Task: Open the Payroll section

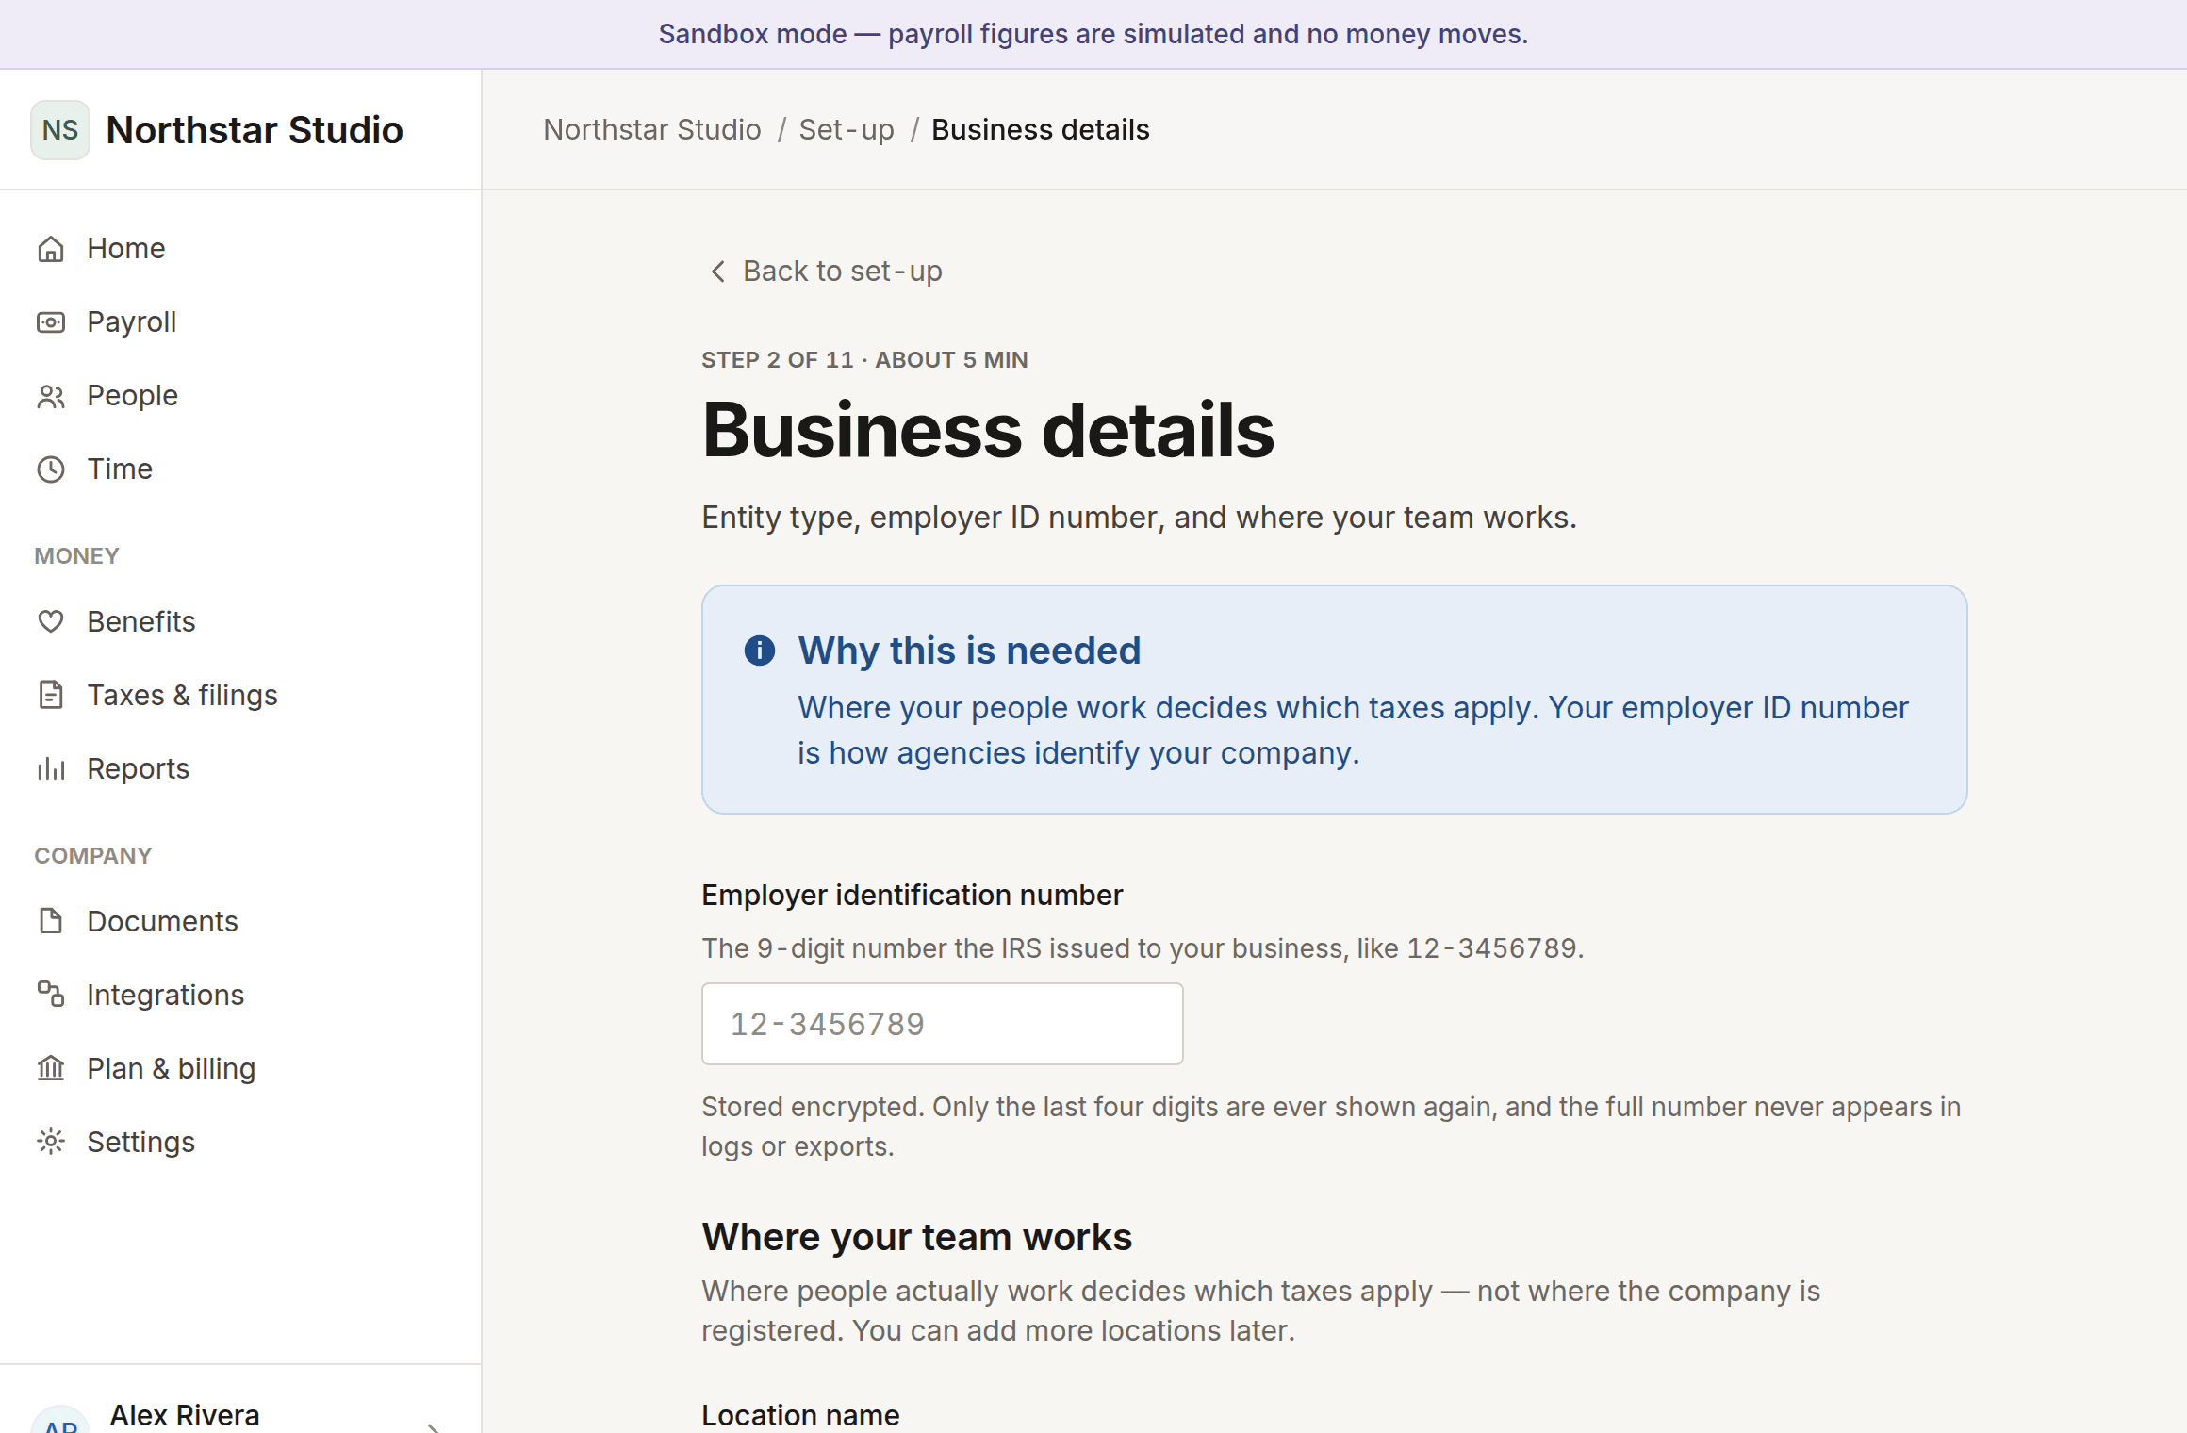Action: tap(240, 322)
